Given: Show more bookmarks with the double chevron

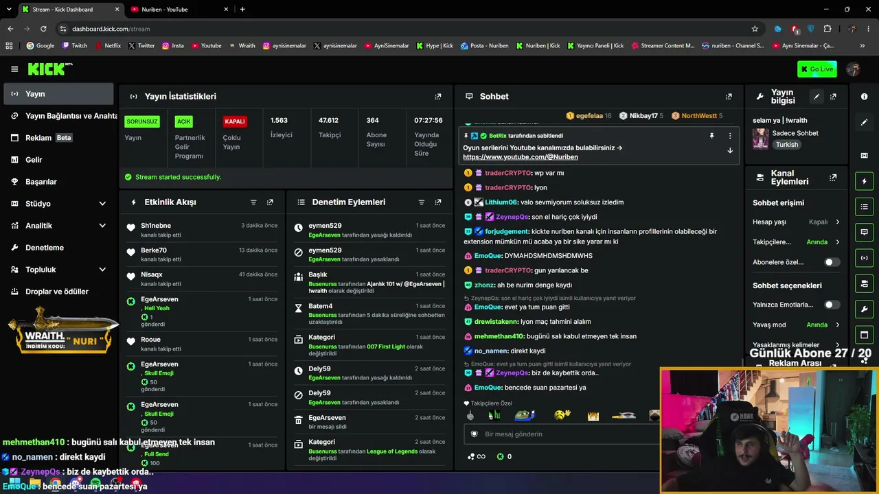Looking at the screenshot, I should coord(863,46).
